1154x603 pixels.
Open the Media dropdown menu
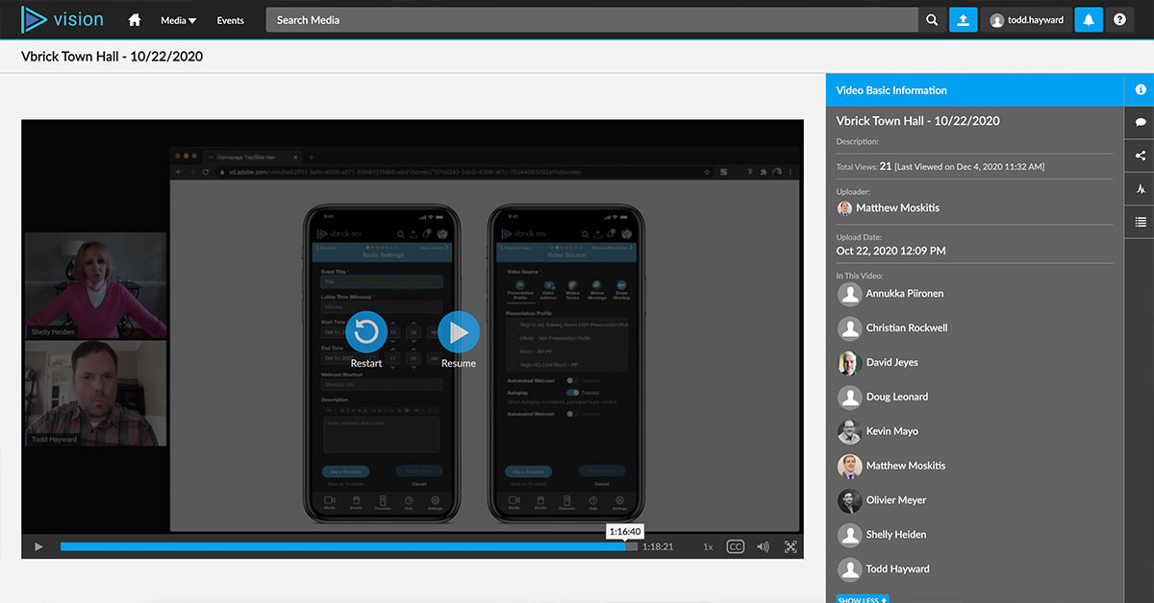click(x=178, y=20)
